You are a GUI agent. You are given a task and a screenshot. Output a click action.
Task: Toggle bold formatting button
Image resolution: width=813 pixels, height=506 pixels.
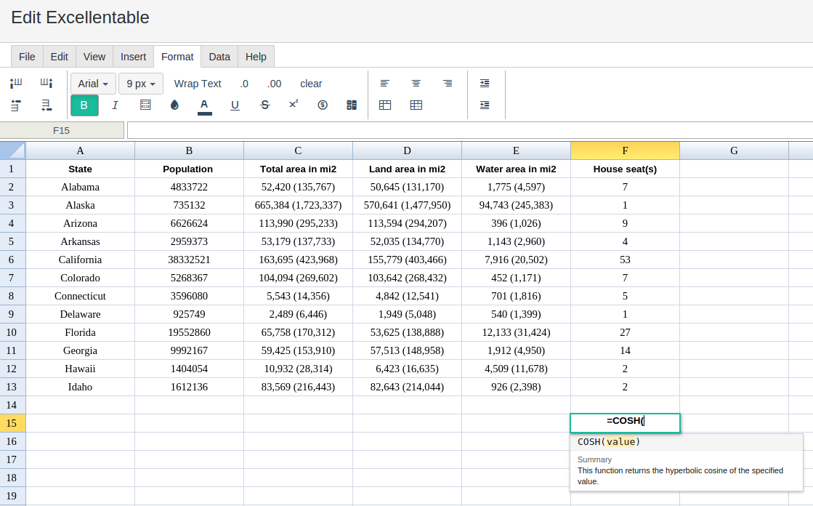(84, 105)
